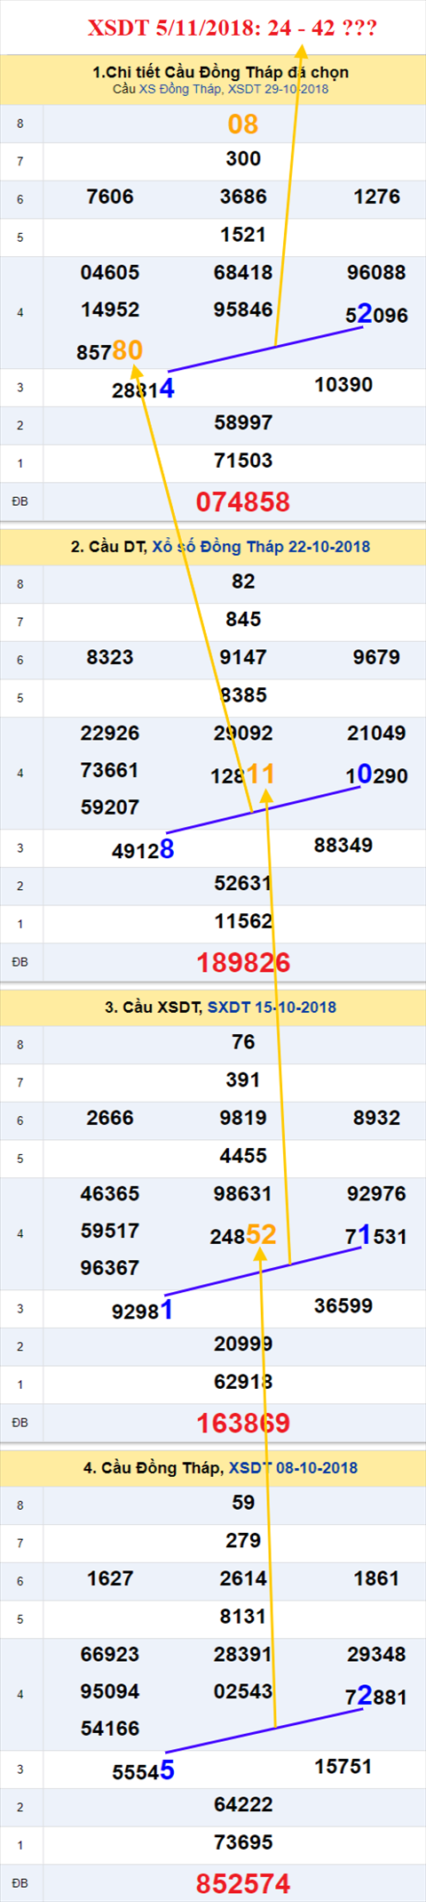The image size is (426, 1902).
Task: Click the number 92981
Action: [143, 1311]
